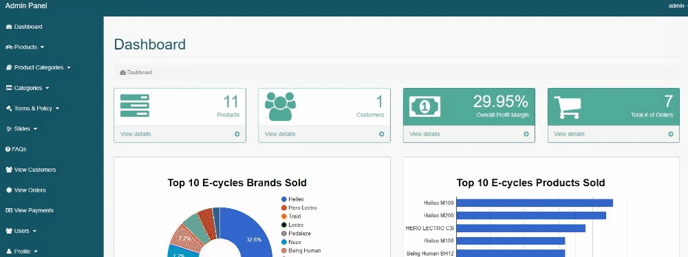The image size is (688, 257).
Task: Click the Customers group icon
Action: click(280, 107)
